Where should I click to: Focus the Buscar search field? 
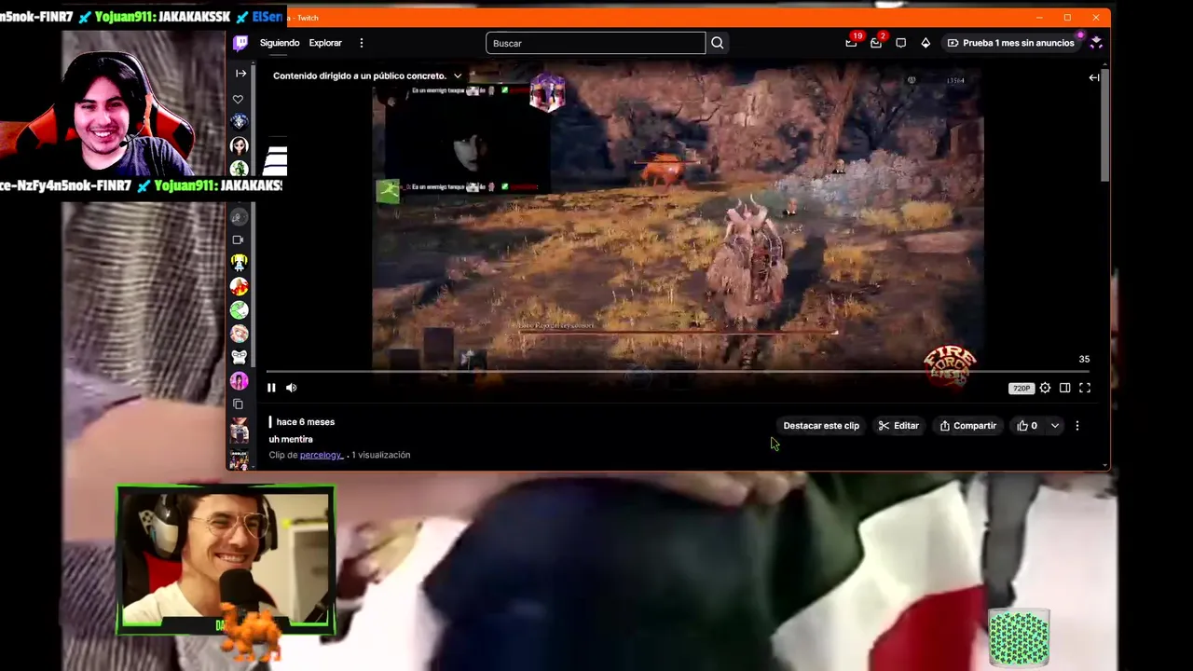coord(596,43)
